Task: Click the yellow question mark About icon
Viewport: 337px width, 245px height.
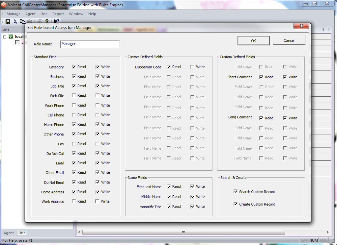Action: click(x=47, y=22)
